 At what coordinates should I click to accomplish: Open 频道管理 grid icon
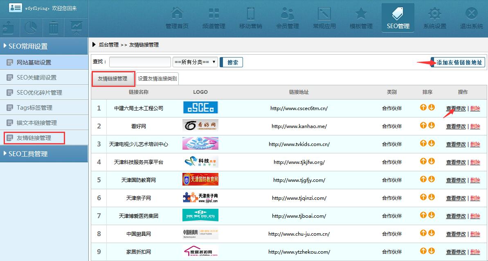214,15
